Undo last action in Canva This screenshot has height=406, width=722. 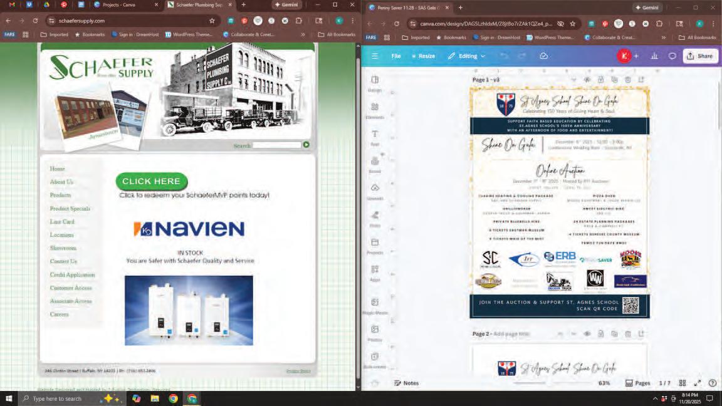[x=504, y=56]
